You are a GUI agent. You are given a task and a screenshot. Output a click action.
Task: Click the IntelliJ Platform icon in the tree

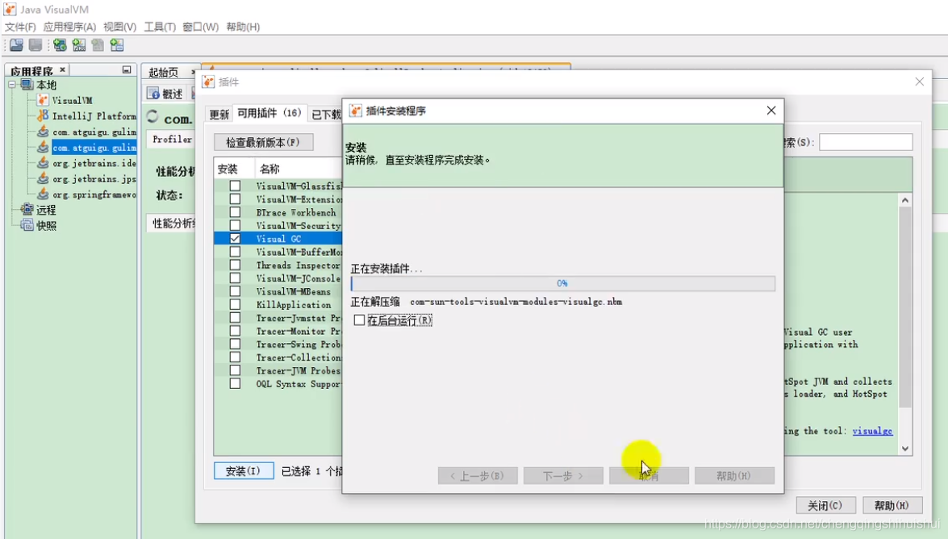[42, 115]
